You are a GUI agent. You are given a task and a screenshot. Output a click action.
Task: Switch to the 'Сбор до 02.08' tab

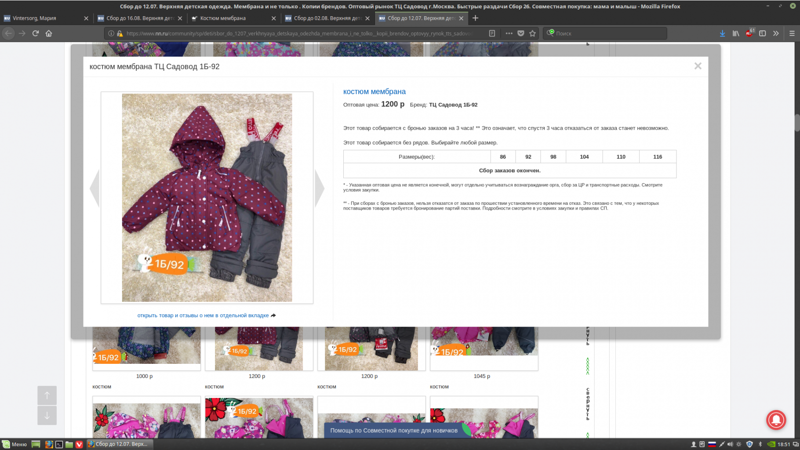click(327, 18)
